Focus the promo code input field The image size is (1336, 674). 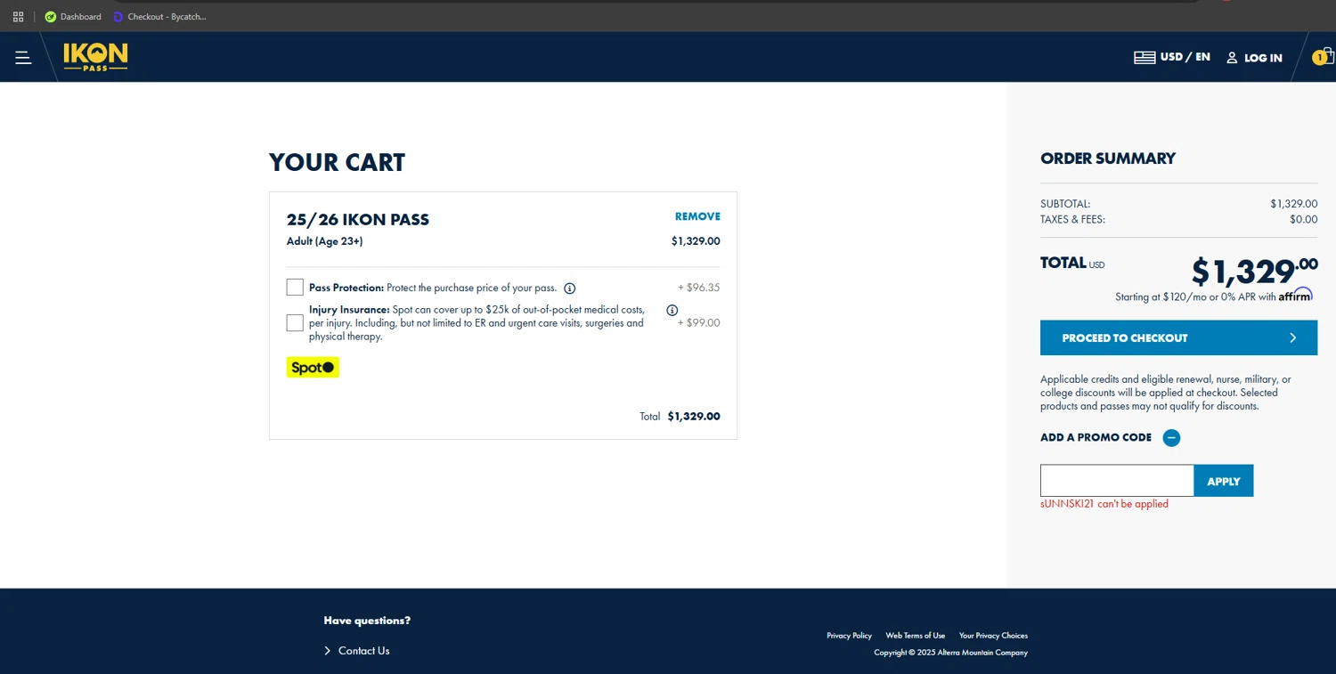pyautogui.click(x=1117, y=481)
